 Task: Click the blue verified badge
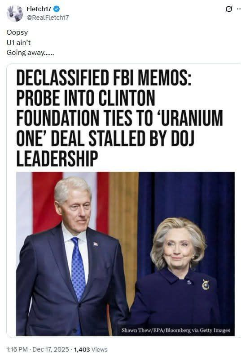pyautogui.click(x=57, y=9)
